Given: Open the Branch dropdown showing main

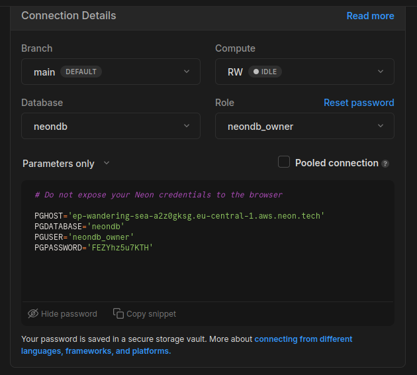Looking at the screenshot, I should pyautogui.click(x=111, y=72).
